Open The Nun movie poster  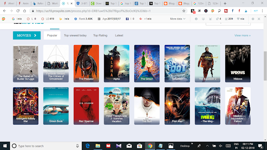pos(147,106)
